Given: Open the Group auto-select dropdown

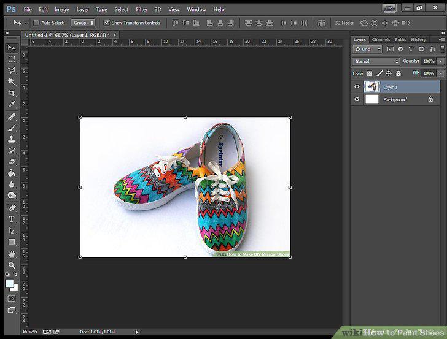Looking at the screenshot, I should [x=83, y=23].
